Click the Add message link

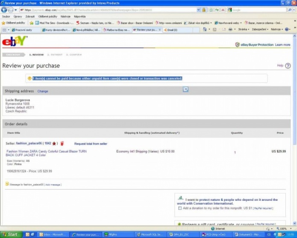(x=53, y=184)
